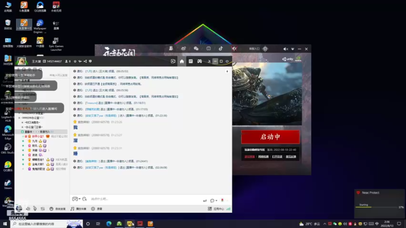406x228 pixels.
Task: Open the QQ Music desktop shortcut
Action: point(8,166)
